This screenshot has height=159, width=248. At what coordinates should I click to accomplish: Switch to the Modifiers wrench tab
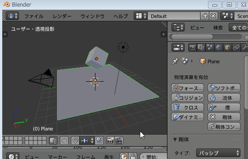tap(244, 47)
